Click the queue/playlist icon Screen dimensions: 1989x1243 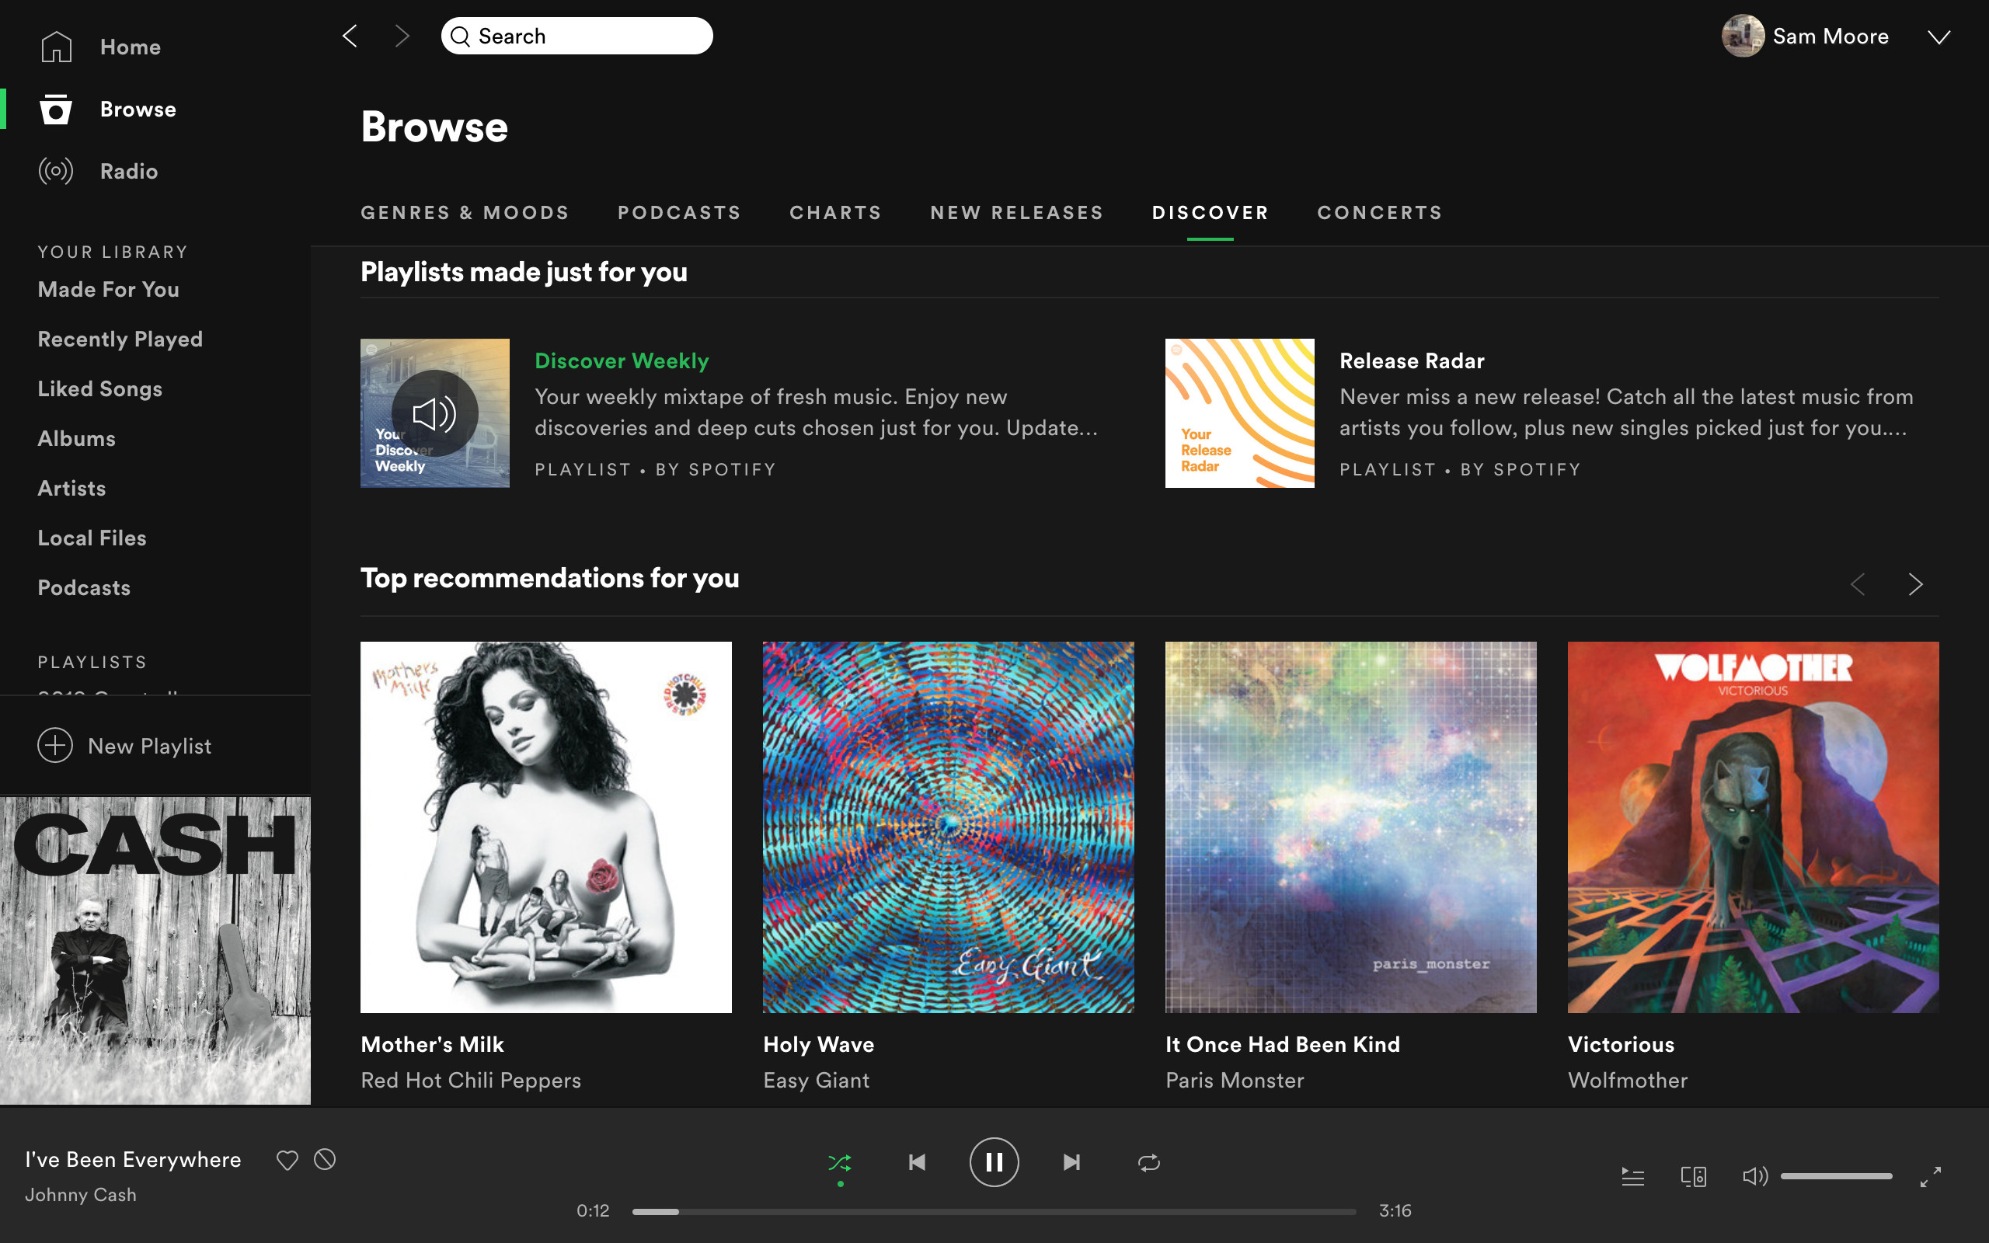(x=1632, y=1177)
